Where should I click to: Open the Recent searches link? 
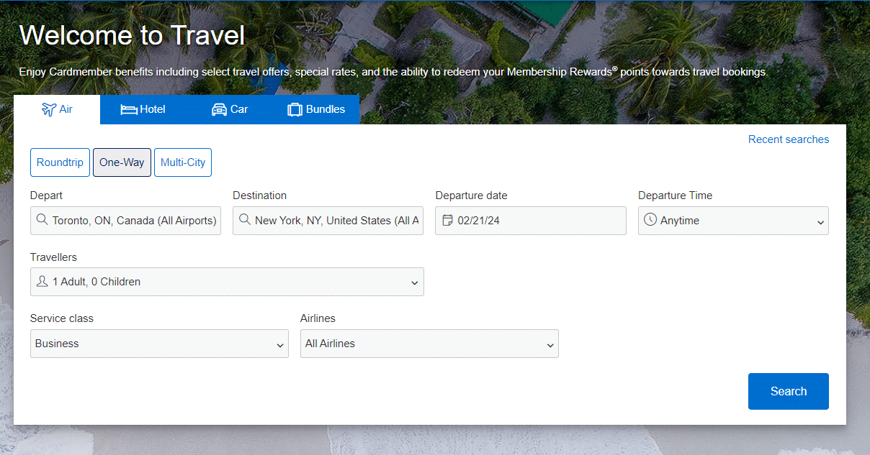tap(788, 139)
